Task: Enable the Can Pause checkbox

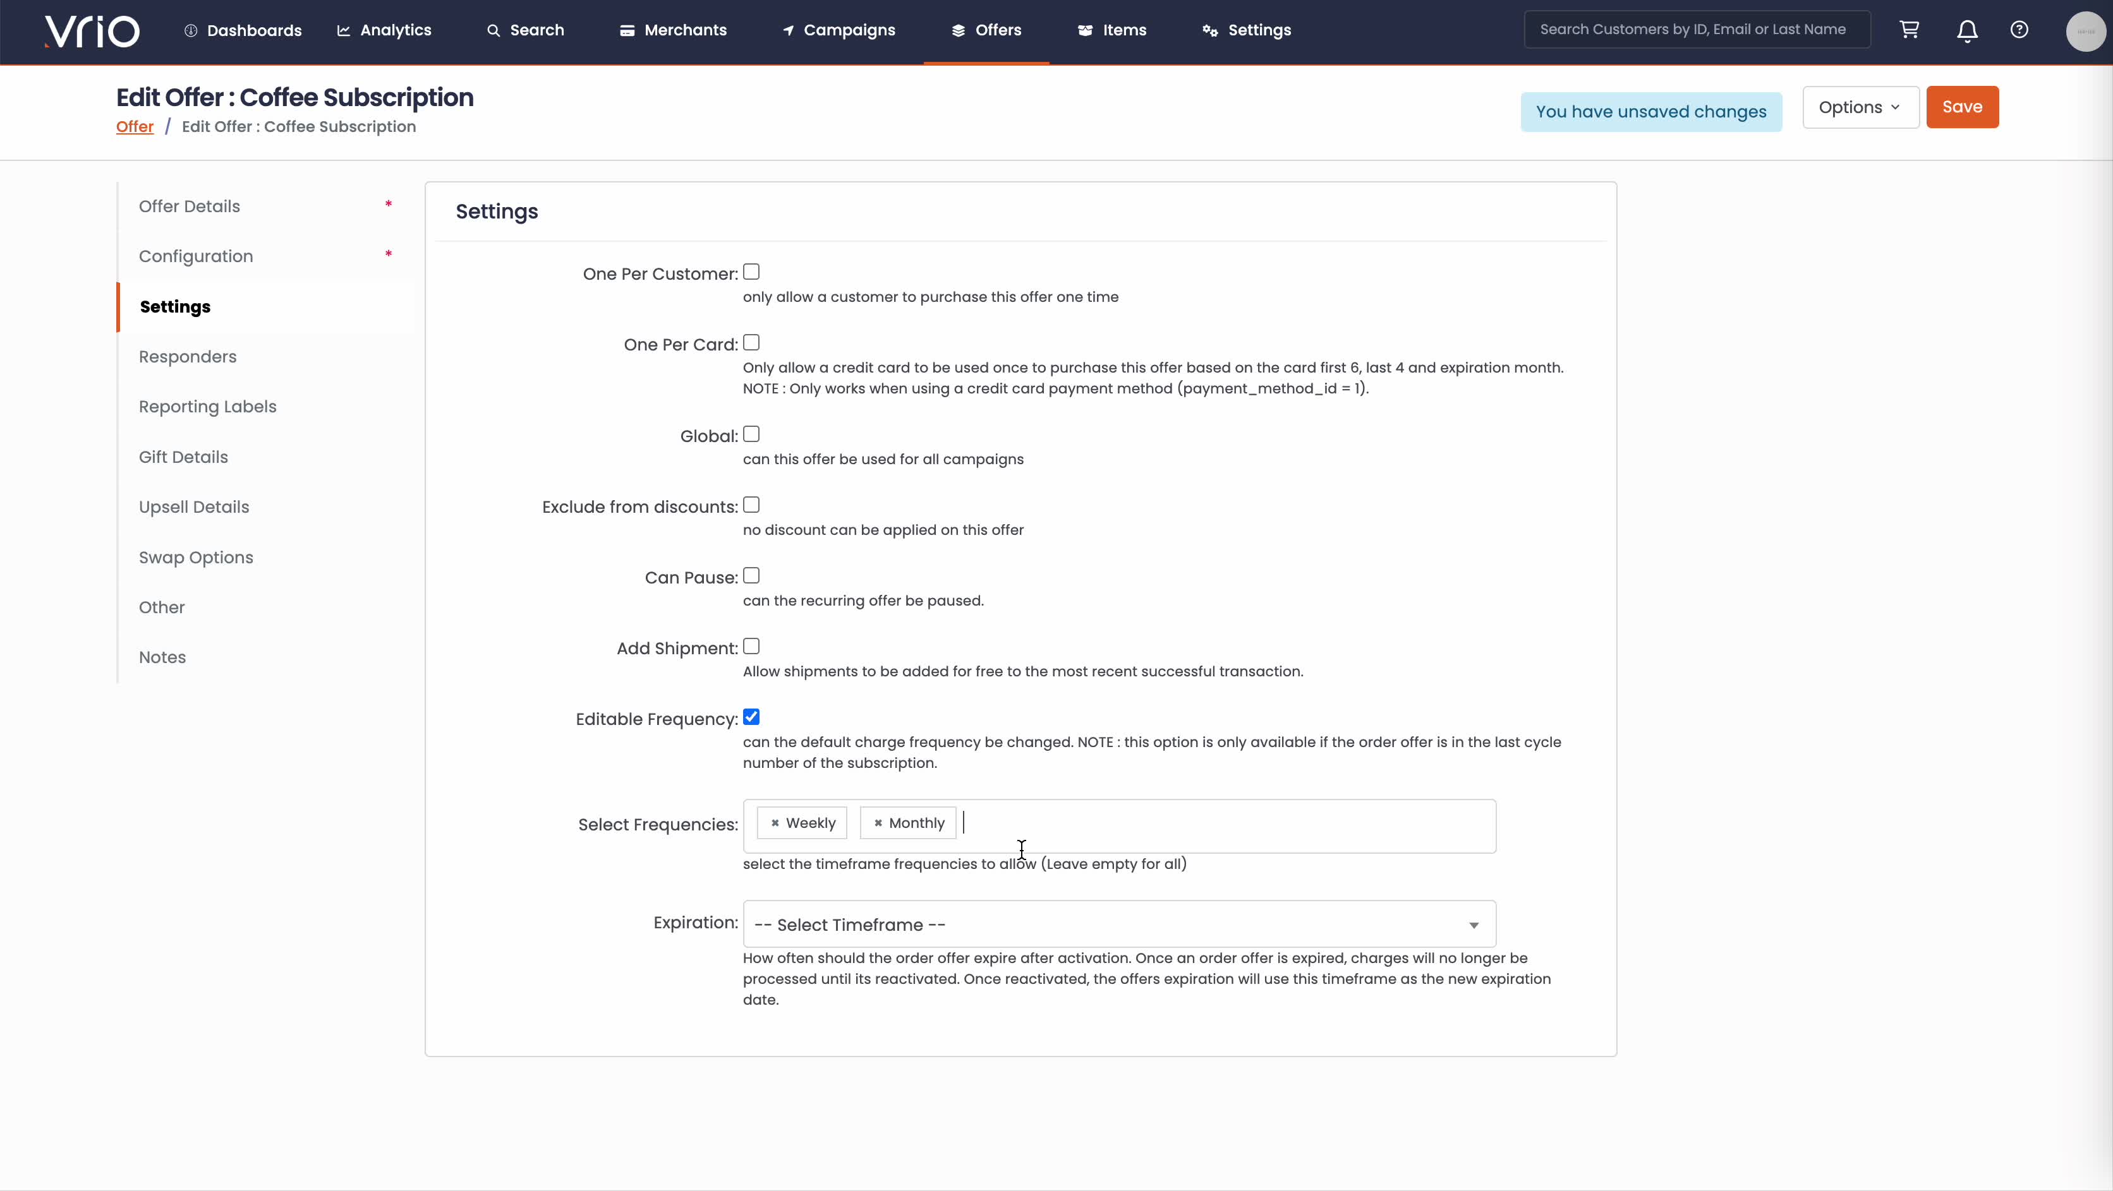Action: point(751,575)
